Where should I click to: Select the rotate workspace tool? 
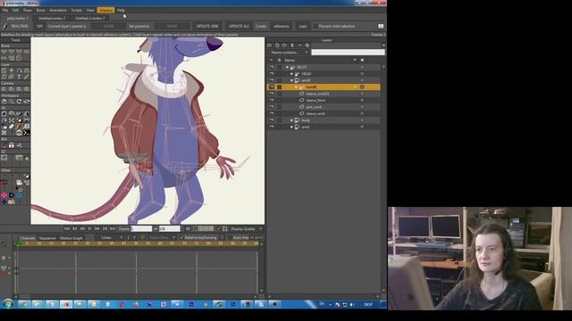tap(19, 102)
